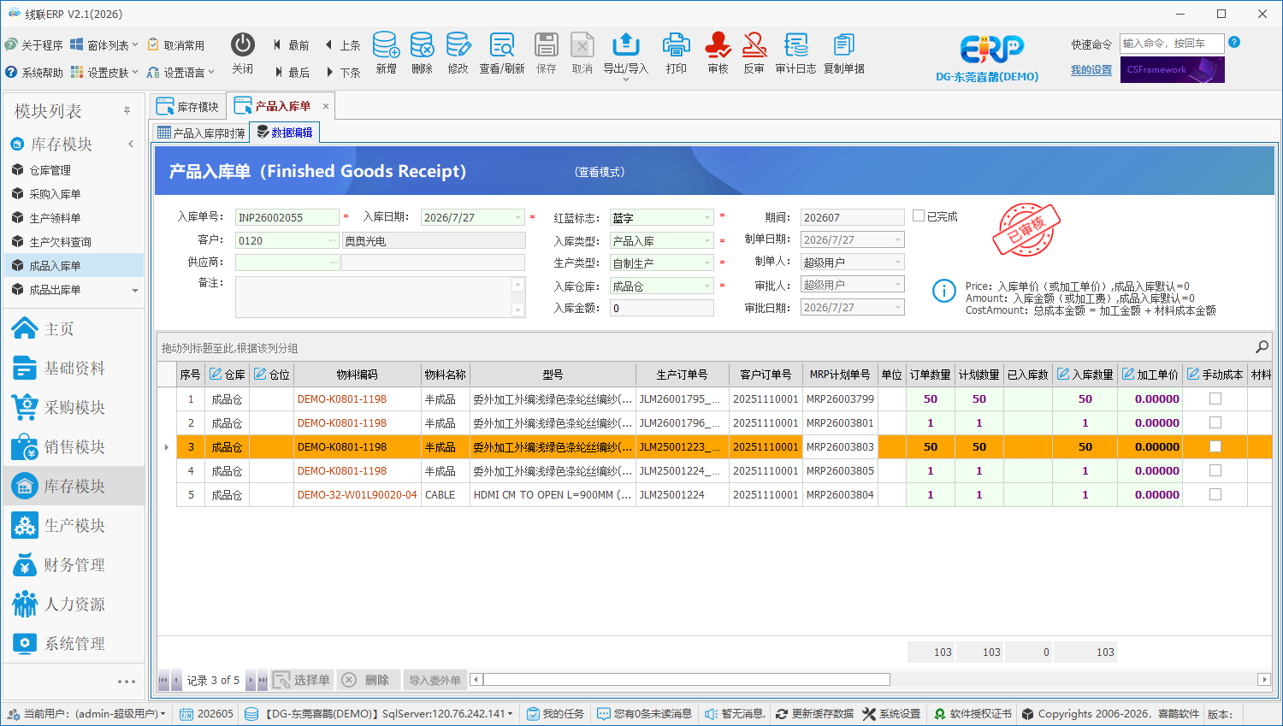
Task: Click the grid search magnifier icon
Action: point(1262,347)
